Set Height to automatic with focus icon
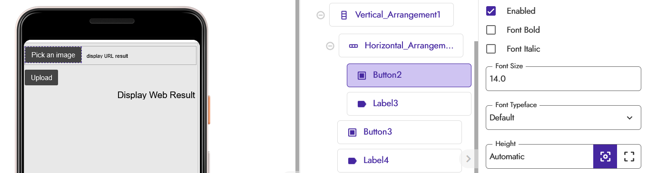Viewport: 647px width, 173px height. (605, 156)
